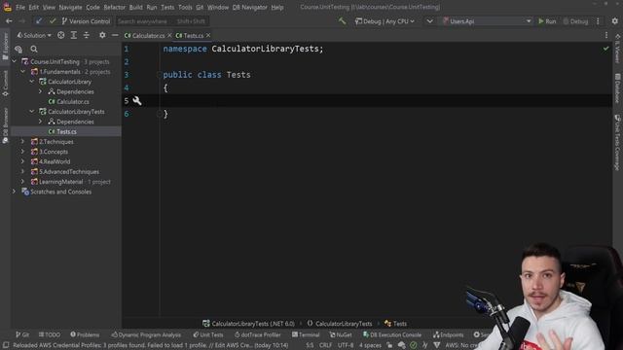Expand the 3.Concepts folder
This screenshot has height=350, width=623.
tap(22, 152)
